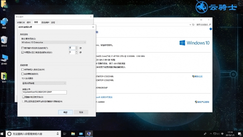Image resolution: width=243 pixels, height=137 pixels.
Task: Switch the 中 input method indicator
Action: coord(222,134)
